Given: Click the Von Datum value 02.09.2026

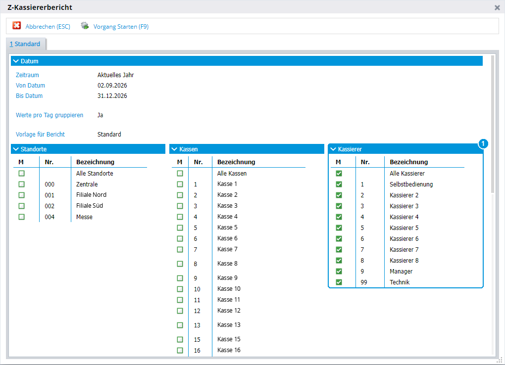Looking at the screenshot, I should 112,85.
